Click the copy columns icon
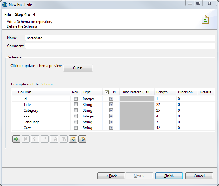This screenshot has height=186, width=219. point(54,139)
